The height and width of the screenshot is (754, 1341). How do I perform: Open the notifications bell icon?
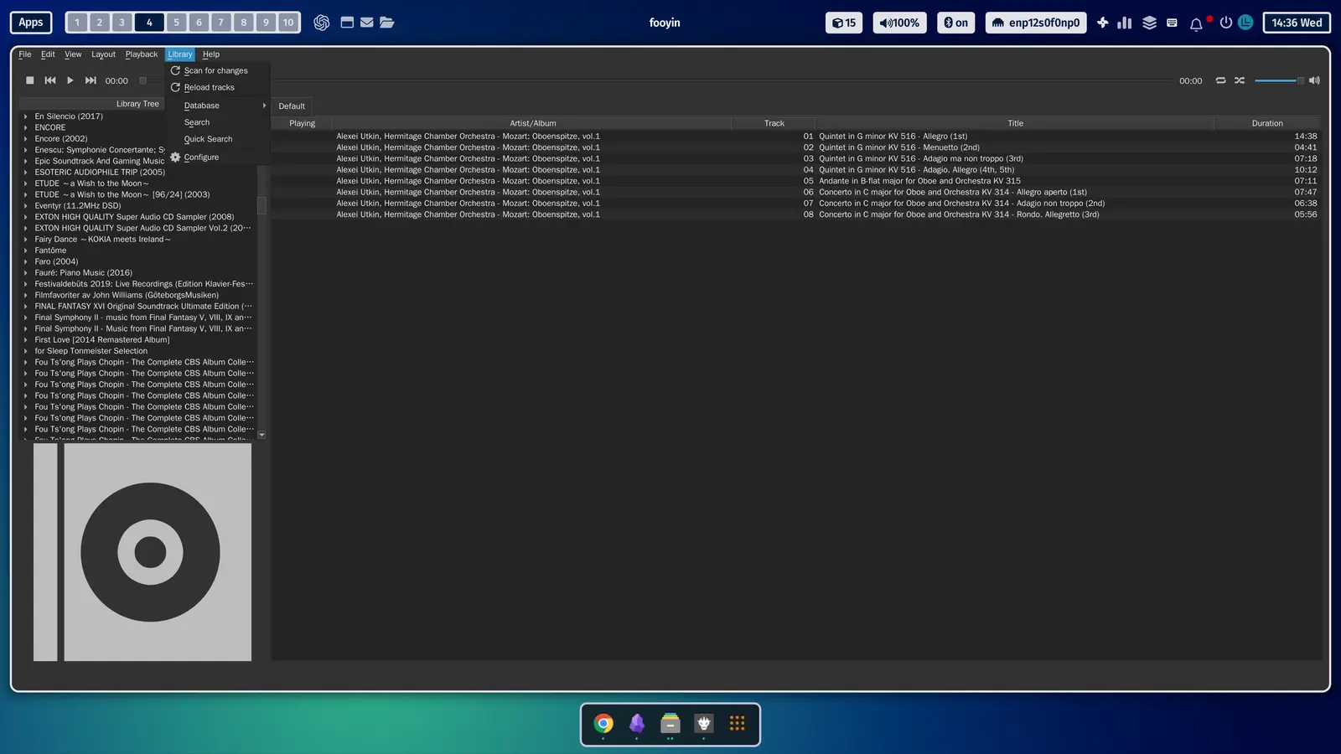(1196, 23)
